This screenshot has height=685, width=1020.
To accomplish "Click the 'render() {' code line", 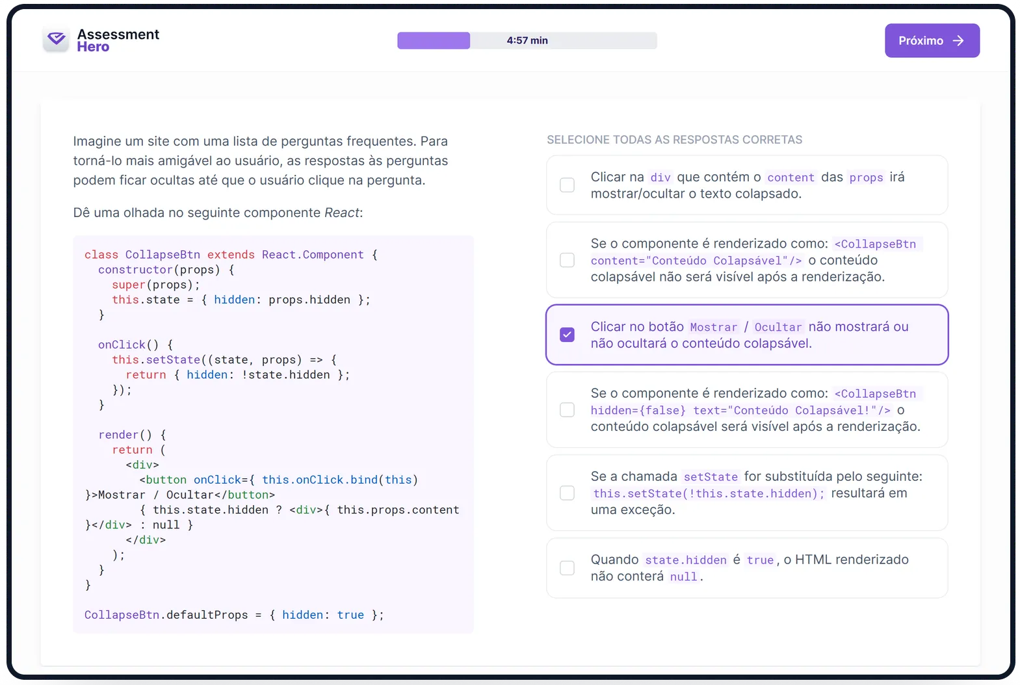I will pos(132,435).
